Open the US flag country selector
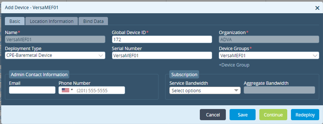This screenshot has width=323, height=124. 67,90
